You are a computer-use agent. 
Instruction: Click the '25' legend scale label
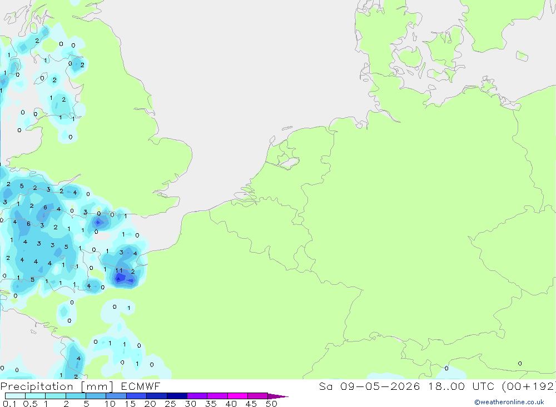point(171,404)
